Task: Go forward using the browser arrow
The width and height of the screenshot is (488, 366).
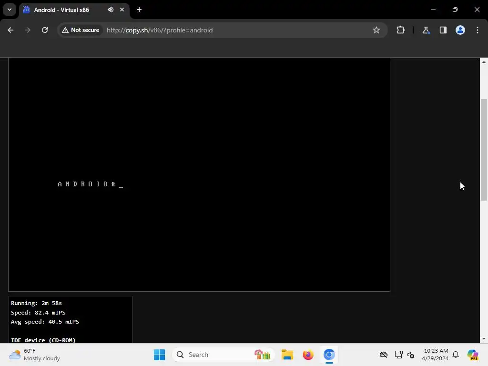Action: 28,30
